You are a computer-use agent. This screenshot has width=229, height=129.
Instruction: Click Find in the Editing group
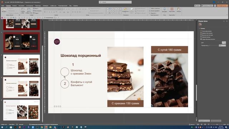click(x=154, y=9)
